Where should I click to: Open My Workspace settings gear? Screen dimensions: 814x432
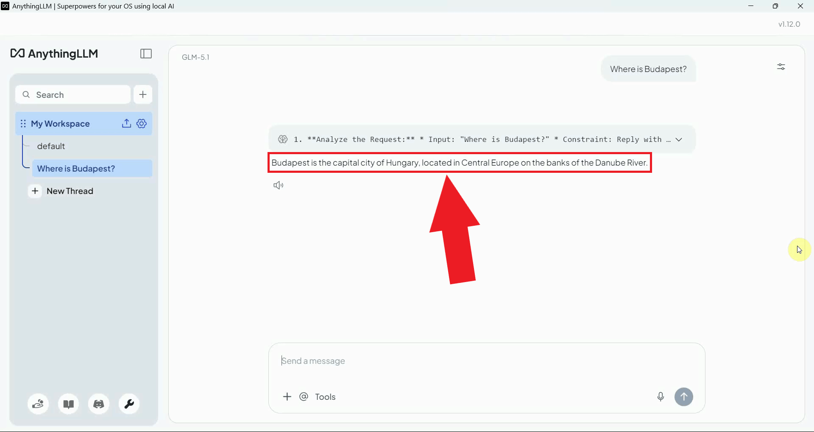[x=142, y=124]
